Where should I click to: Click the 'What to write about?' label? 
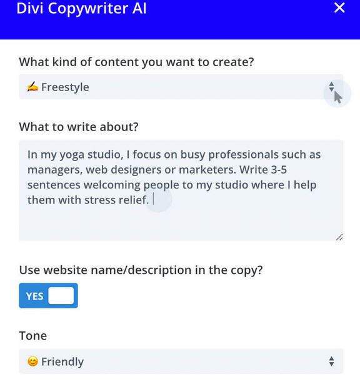tap(79, 127)
